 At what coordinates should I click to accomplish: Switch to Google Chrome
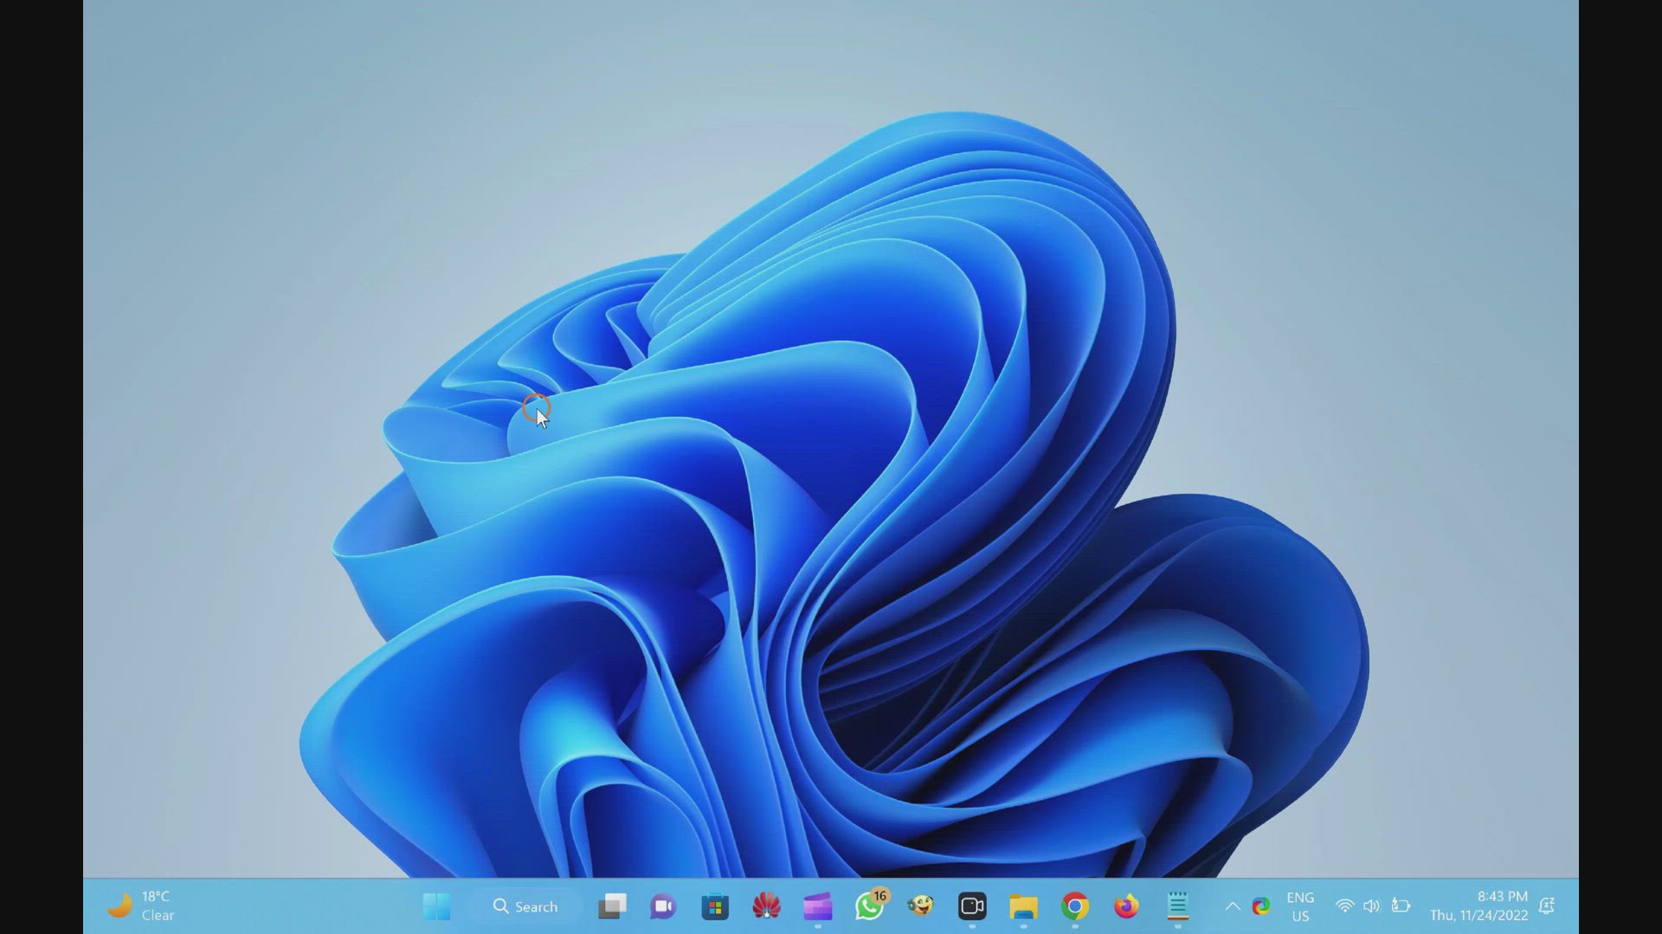click(x=1075, y=906)
